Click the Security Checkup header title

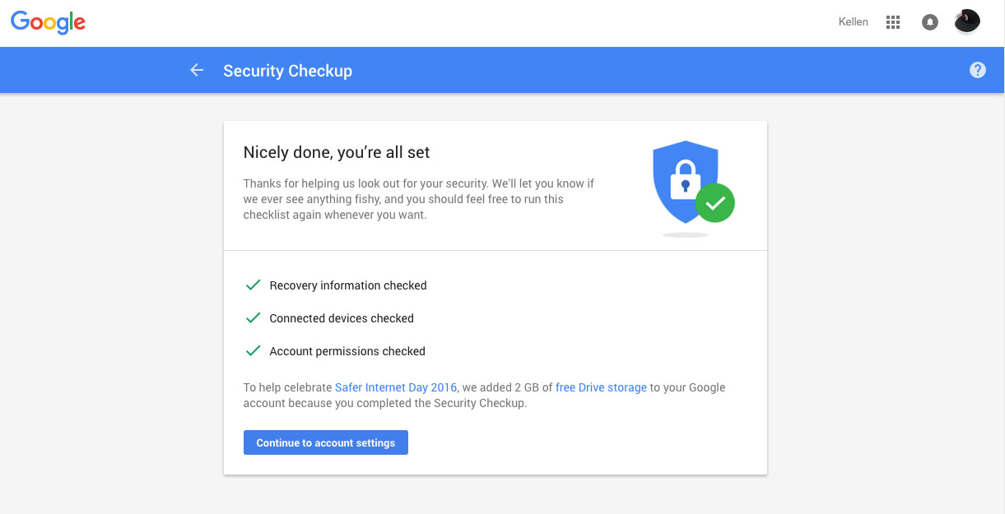pos(287,71)
